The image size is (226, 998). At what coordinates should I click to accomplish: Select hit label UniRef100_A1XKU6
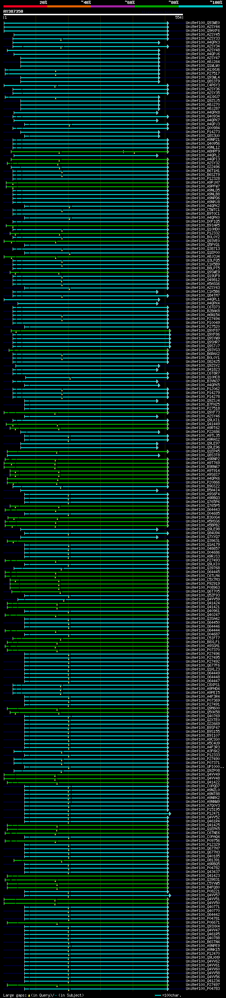pos(203,70)
